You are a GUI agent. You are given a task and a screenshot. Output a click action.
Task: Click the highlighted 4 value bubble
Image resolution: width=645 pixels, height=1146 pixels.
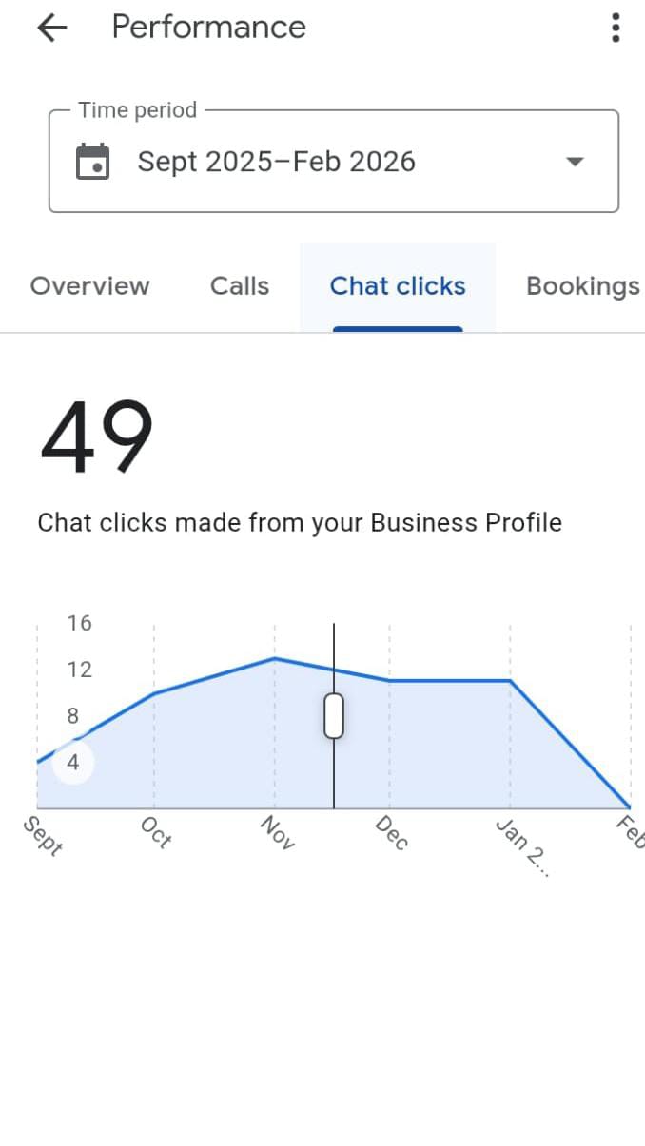[73, 761]
